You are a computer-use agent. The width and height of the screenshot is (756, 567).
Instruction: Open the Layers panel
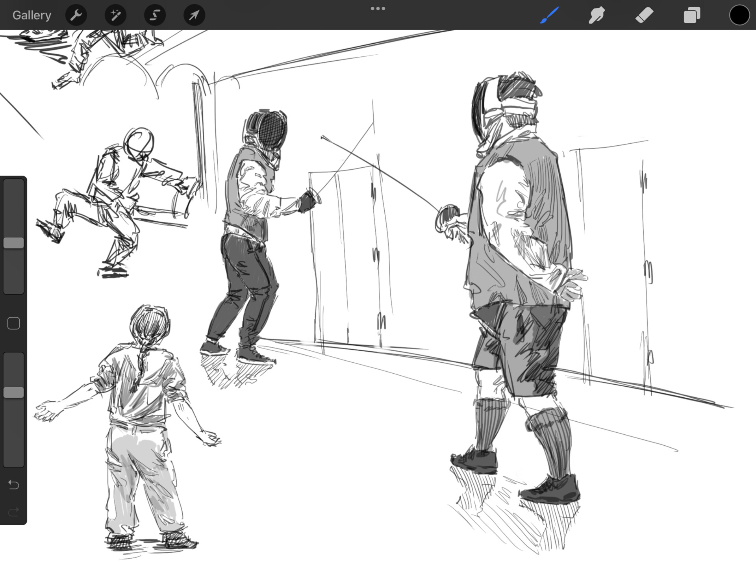[x=691, y=15]
